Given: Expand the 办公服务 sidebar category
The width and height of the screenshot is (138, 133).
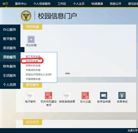Looking at the screenshot, I should click(x=10, y=29).
